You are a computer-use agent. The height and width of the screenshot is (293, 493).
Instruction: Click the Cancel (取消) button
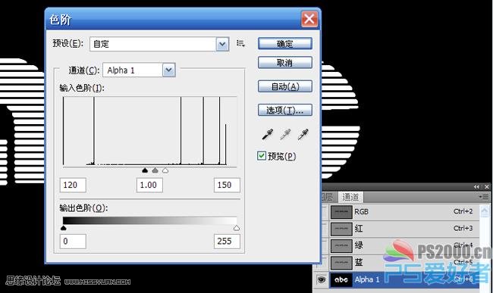pyautogui.click(x=285, y=62)
